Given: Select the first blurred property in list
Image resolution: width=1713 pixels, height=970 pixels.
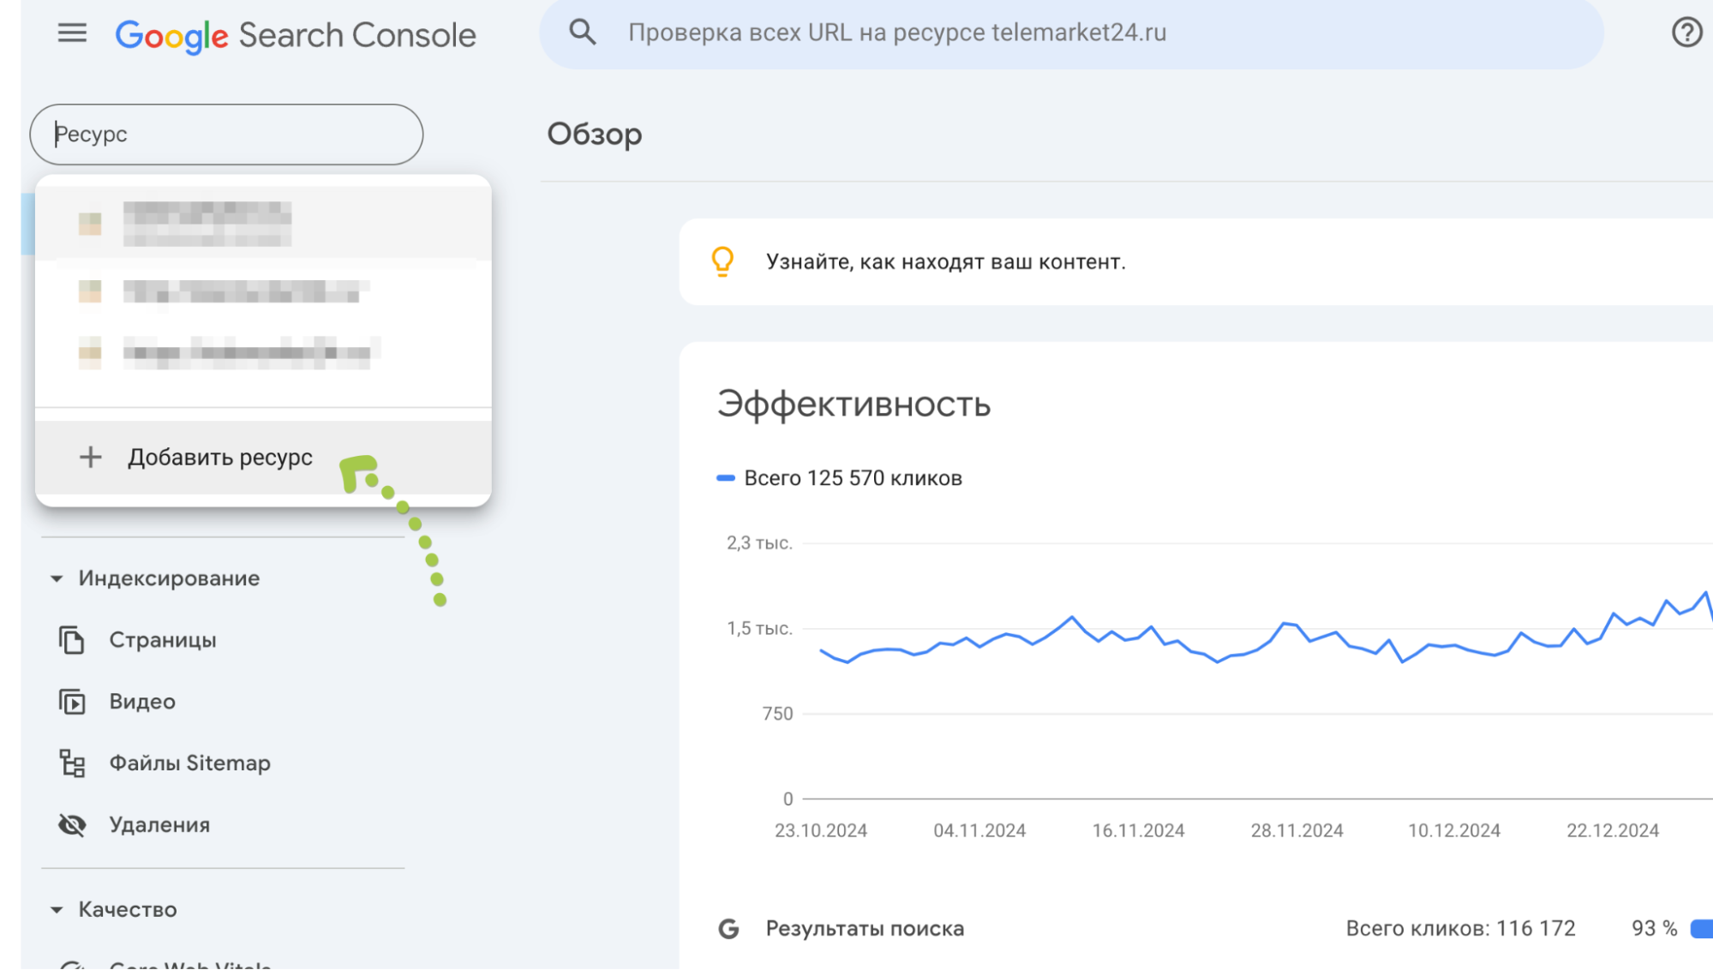Looking at the screenshot, I should pyautogui.click(x=263, y=224).
